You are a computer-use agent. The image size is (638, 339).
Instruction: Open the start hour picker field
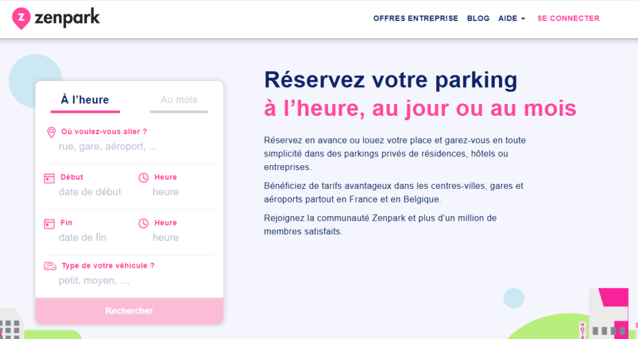click(166, 192)
